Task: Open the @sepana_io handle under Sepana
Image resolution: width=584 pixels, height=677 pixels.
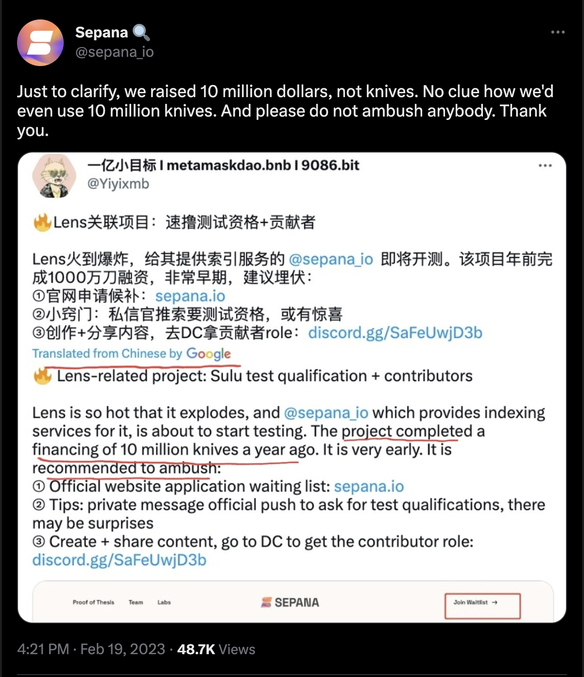Action: pos(114,51)
